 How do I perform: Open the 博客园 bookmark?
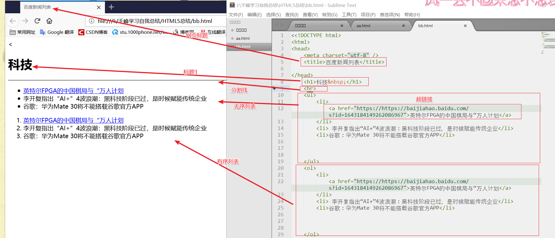pyautogui.click(x=184, y=32)
